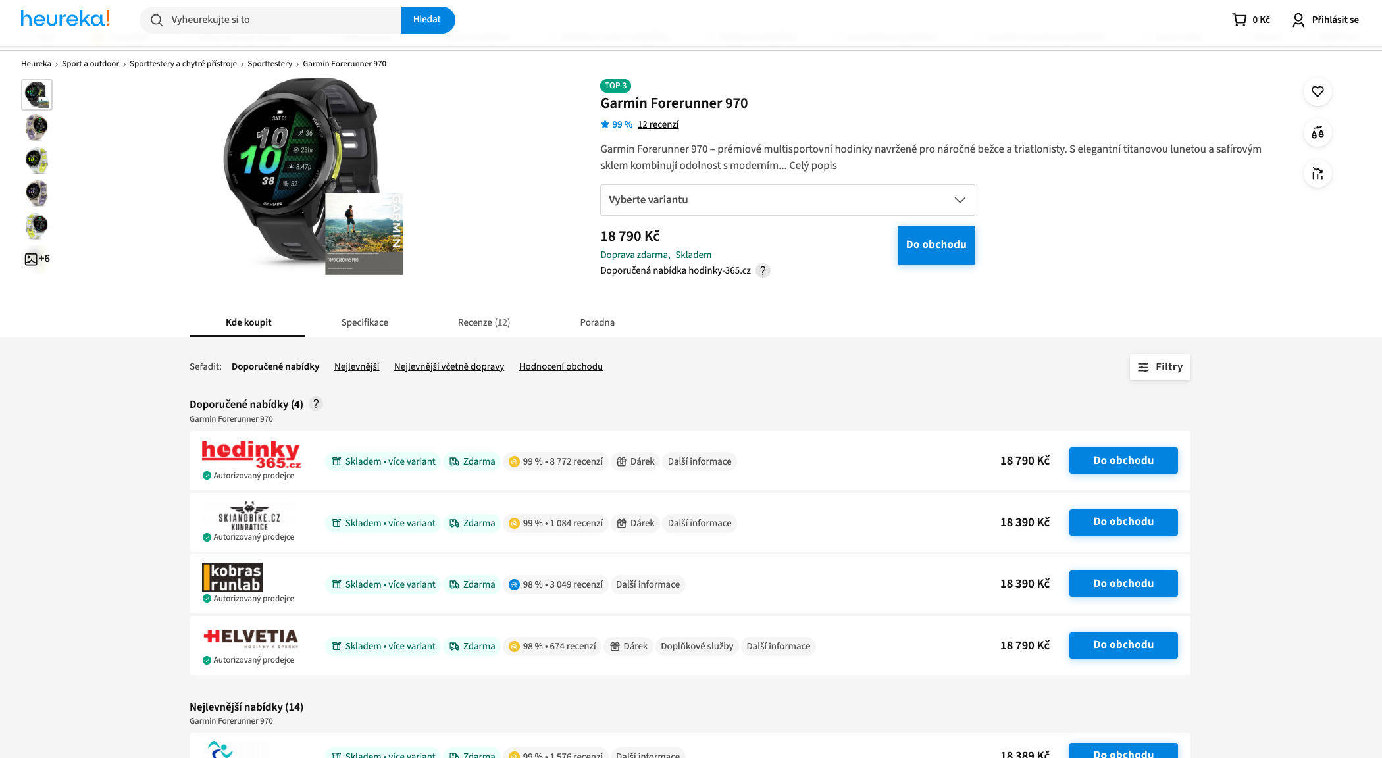Screen dimensions: 1382x758
Task: Click help icon beside Doporučené nabídky (4)
Action: (316, 404)
